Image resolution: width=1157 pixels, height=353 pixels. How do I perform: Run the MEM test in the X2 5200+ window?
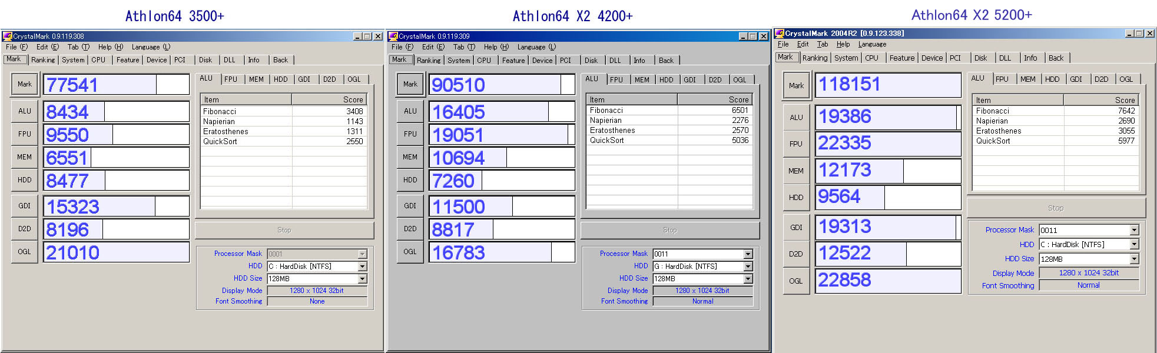click(x=796, y=171)
